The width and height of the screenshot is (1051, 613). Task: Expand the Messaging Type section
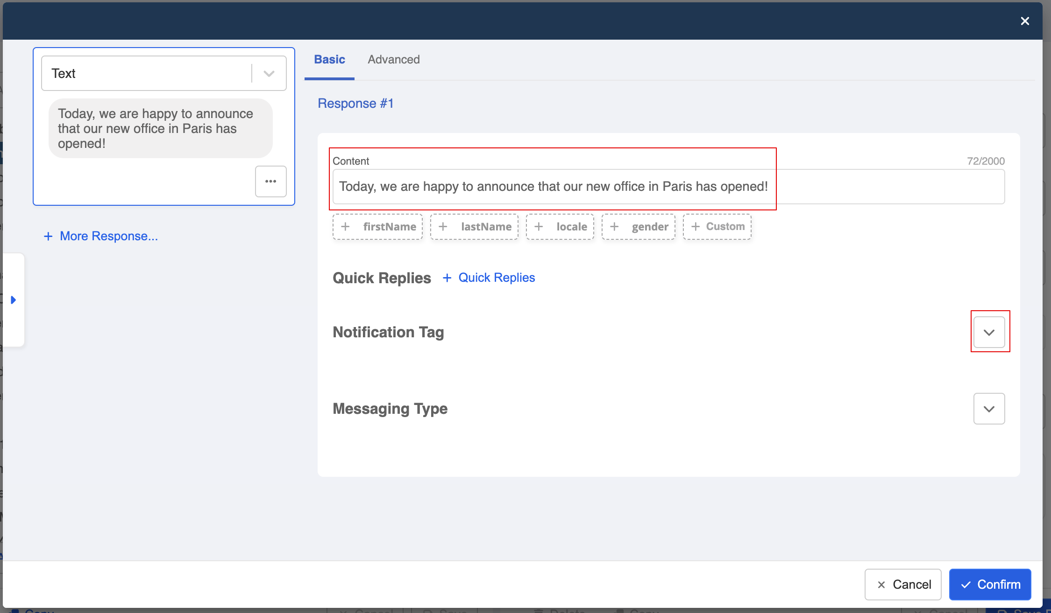point(989,409)
